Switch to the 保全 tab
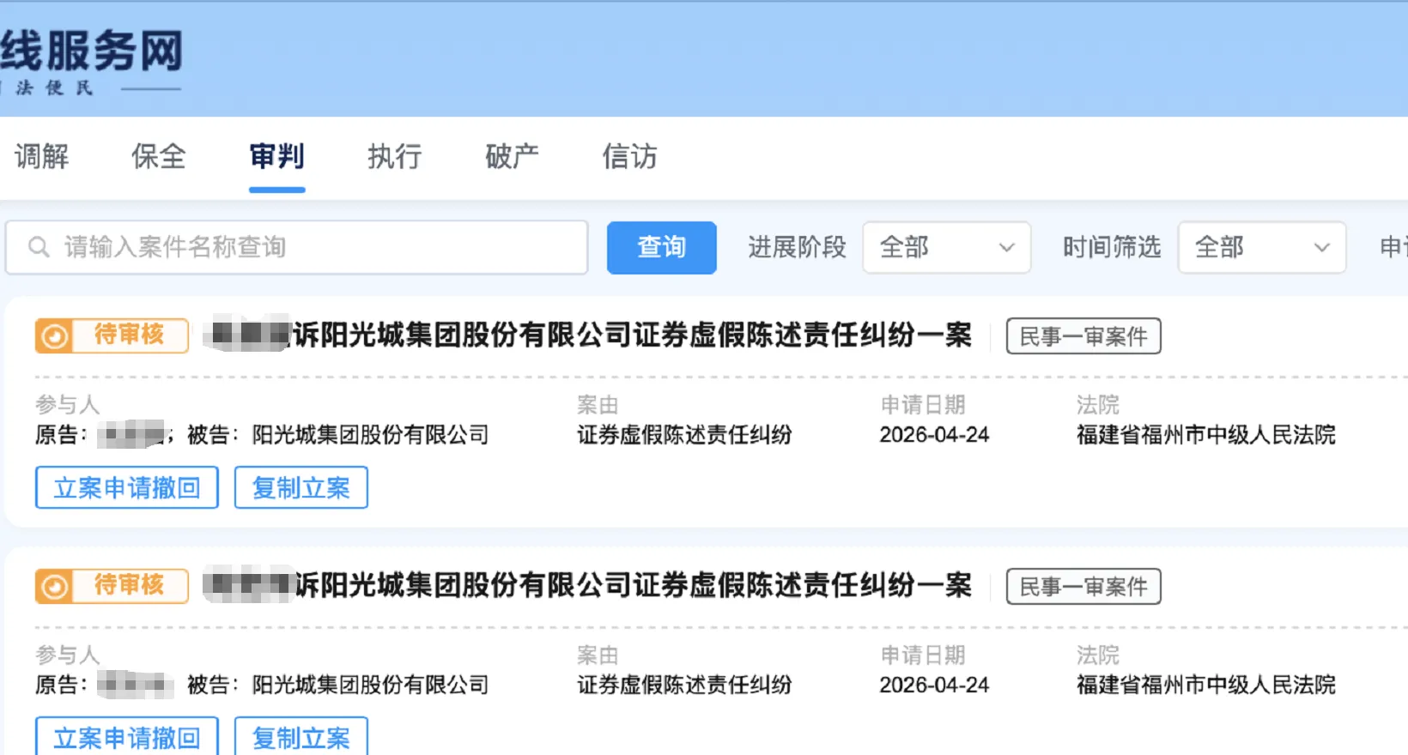This screenshot has width=1408, height=755. tap(159, 157)
